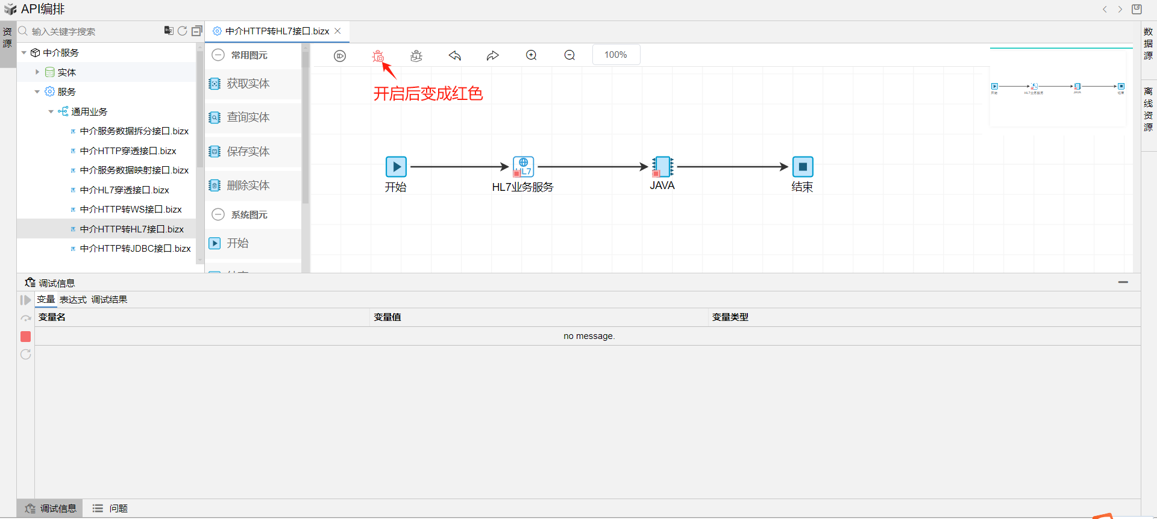1157x519 pixels.
Task: Switch to the 表达式 debug tab
Action: (73, 300)
